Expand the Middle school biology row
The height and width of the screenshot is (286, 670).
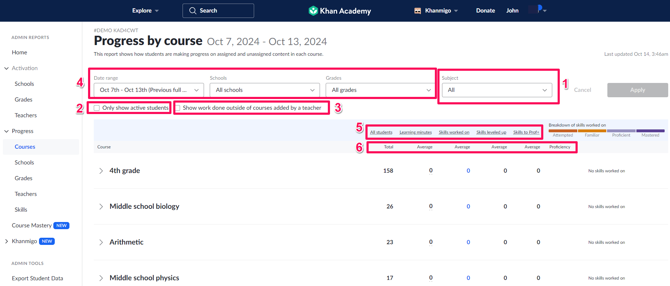(101, 207)
